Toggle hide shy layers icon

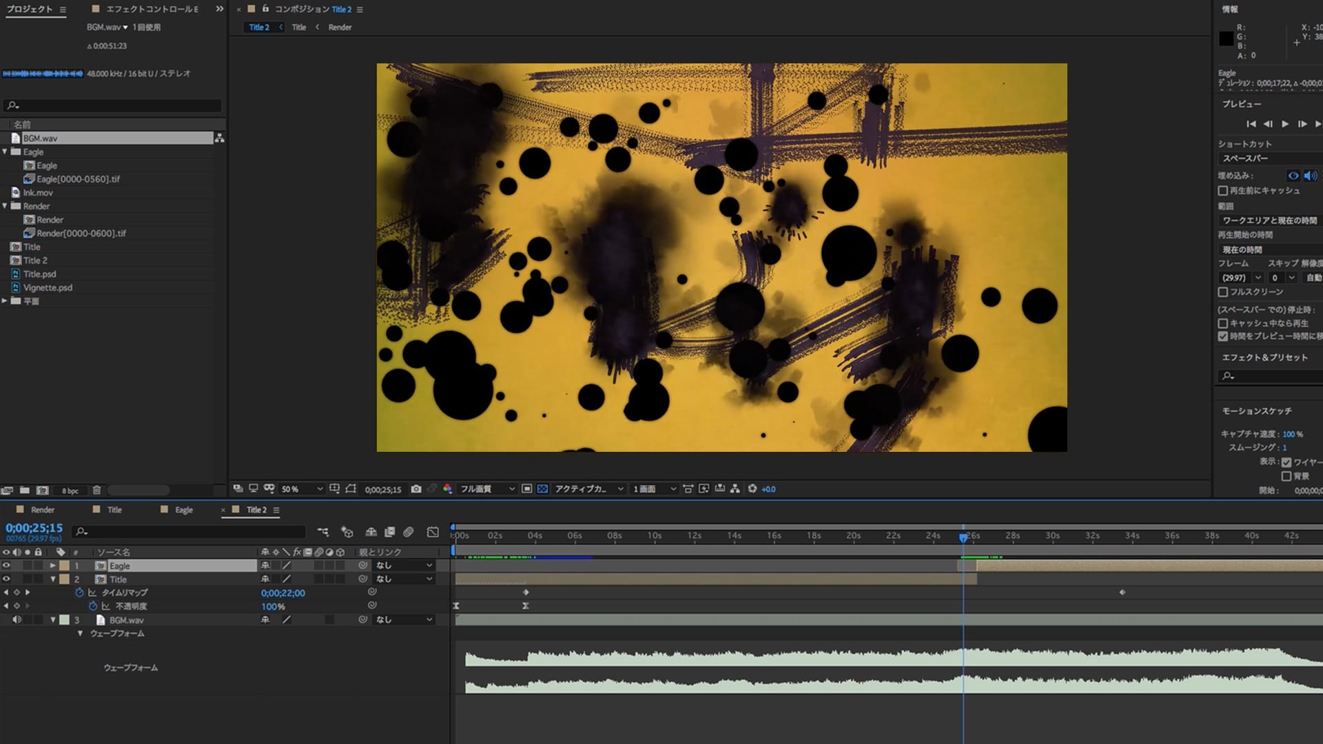click(x=371, y=532)
